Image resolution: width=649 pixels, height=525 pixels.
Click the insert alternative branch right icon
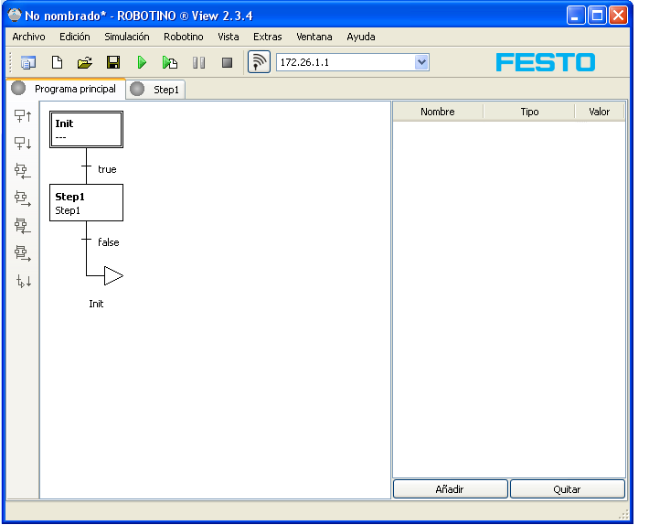point(23,198)
